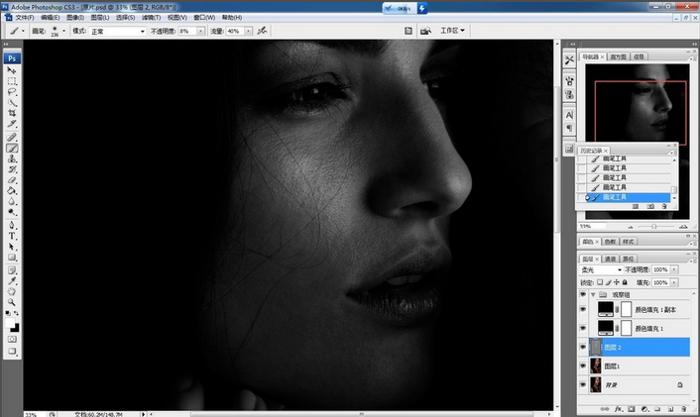Select the Pen tool
The width and height of the screenshot is (700, 417).
coord(12,225)
